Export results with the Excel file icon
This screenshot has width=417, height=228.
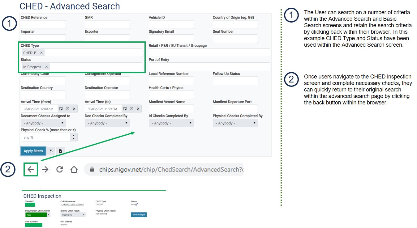(60, 151)
